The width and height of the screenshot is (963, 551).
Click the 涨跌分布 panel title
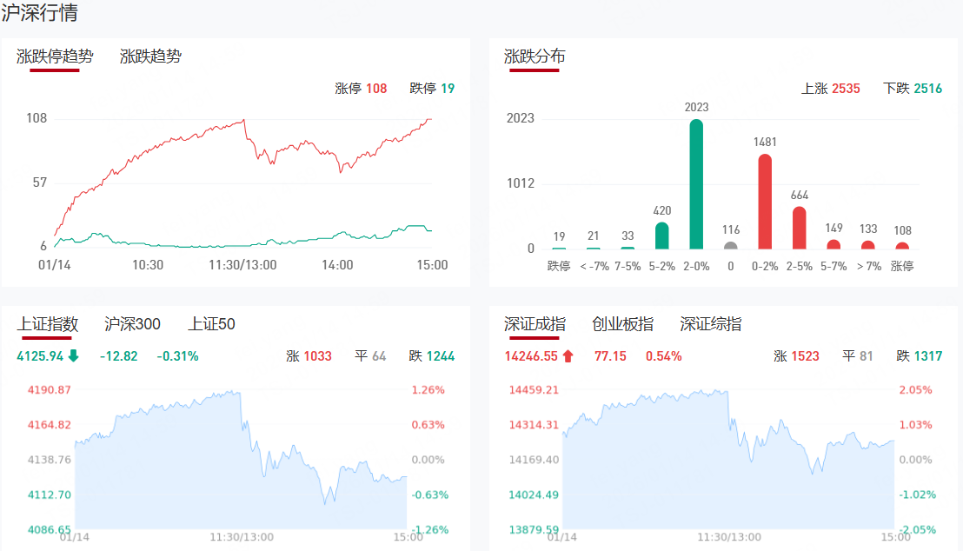pos(535,56)
